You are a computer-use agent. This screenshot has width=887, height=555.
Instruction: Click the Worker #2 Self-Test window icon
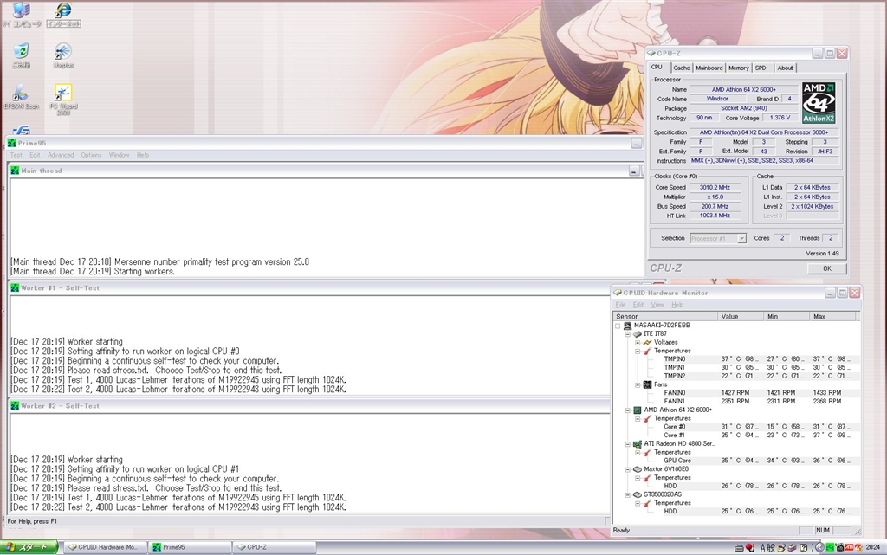coord(15,405)
